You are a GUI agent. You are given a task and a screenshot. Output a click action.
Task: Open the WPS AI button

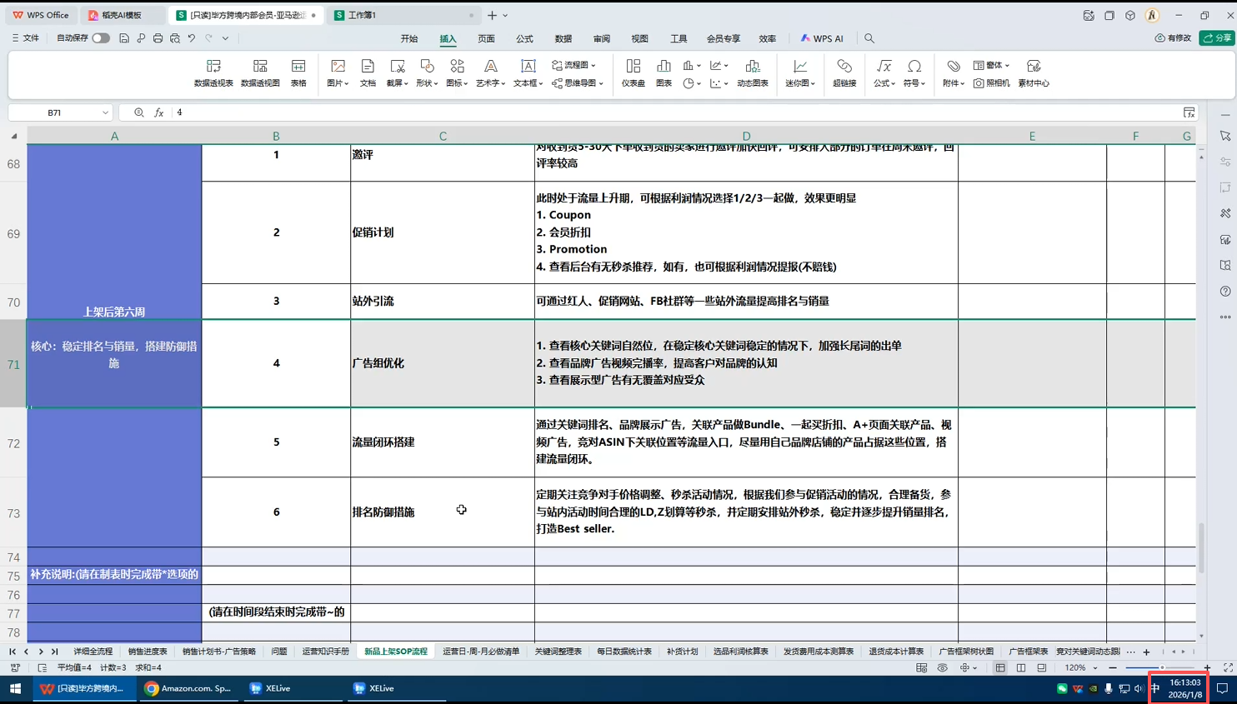[822, 38]
